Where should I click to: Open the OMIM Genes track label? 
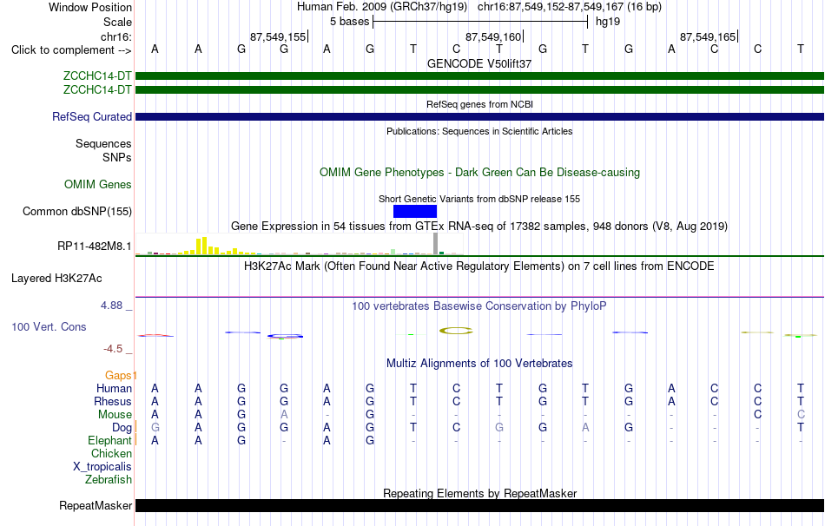[x=98, y=185]
